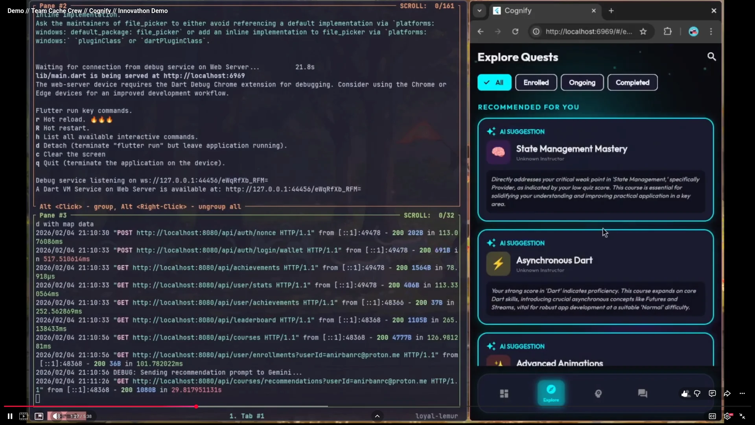The width and height of the screenshot is (755, 425).
Task: Open video comments icon
Action: [712, 394]
